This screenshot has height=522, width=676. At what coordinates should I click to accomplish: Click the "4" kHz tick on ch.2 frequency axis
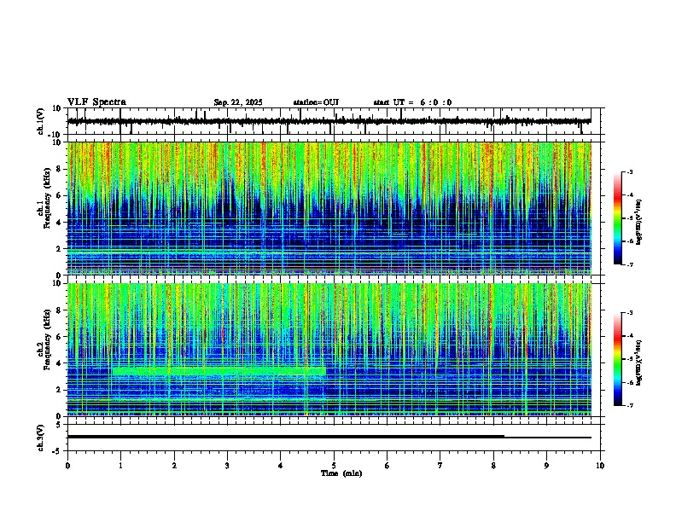click(x=60, y=363)
